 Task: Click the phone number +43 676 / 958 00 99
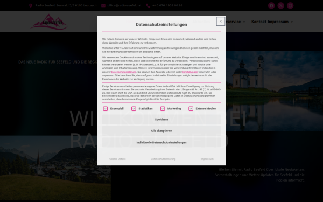pos(167,5)
